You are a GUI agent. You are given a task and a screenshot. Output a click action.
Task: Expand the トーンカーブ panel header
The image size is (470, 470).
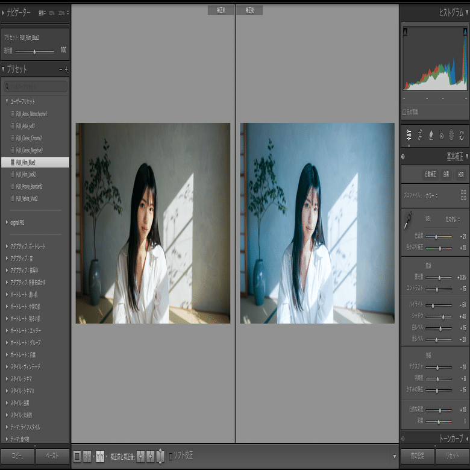(x=467, y=439)
